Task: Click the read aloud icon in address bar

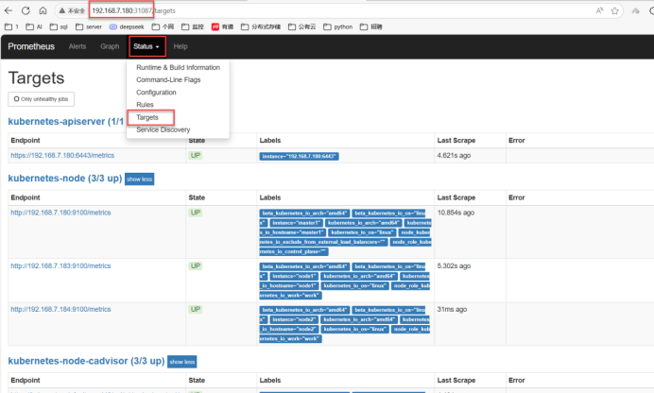Action: pyautogui.click(x=599, y=9)
